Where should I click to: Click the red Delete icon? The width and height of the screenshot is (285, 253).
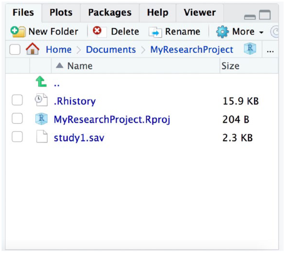click(x=97, y=31)
